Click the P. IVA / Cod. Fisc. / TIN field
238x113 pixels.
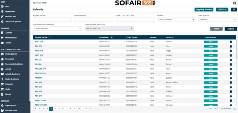click(x=135, y=20)
